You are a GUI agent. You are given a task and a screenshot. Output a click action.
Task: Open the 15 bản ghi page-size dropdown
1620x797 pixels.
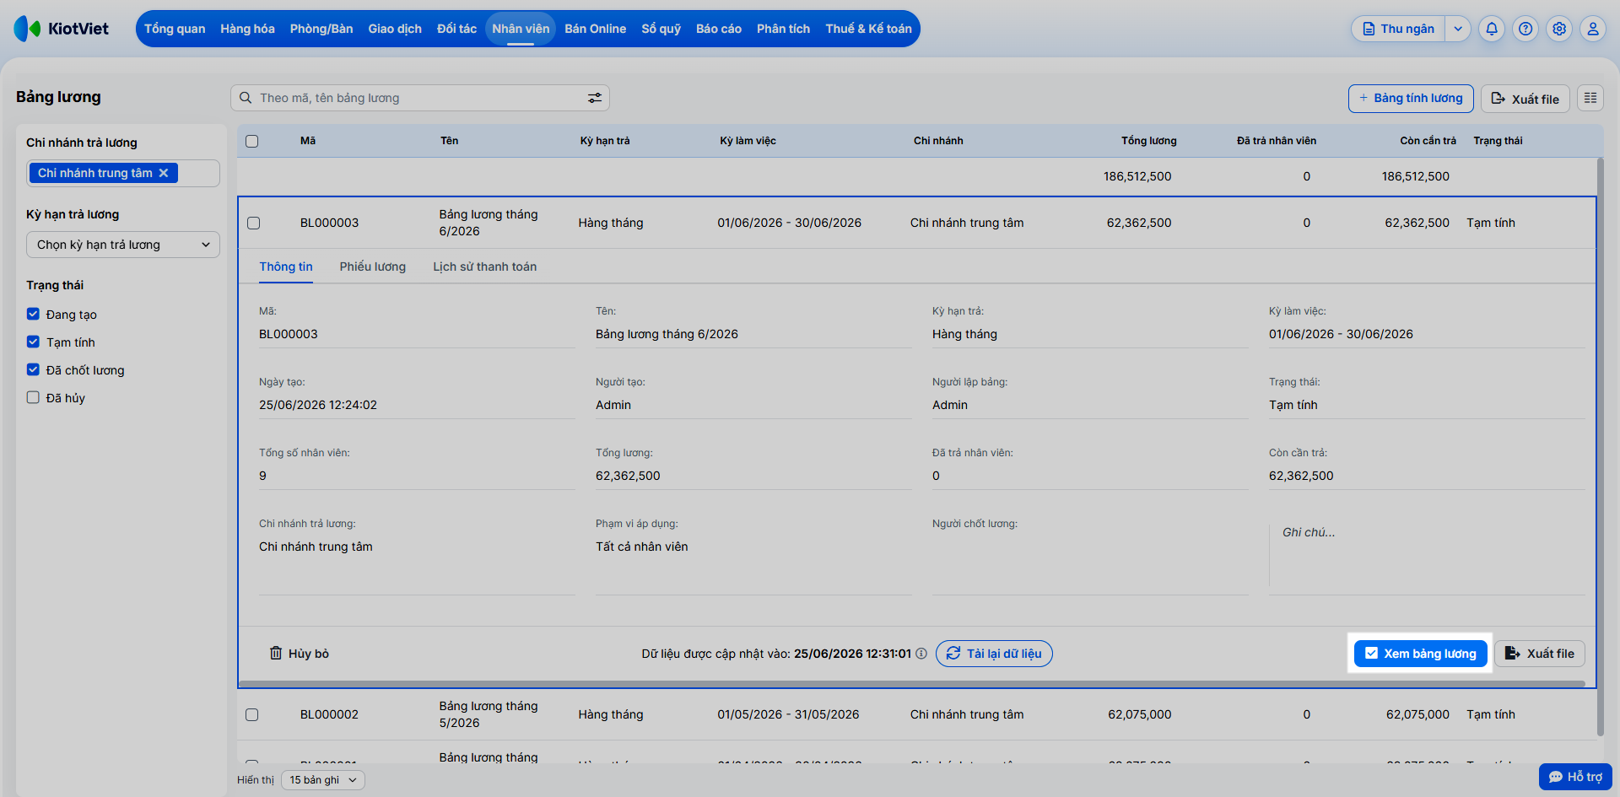click(323, 780)
